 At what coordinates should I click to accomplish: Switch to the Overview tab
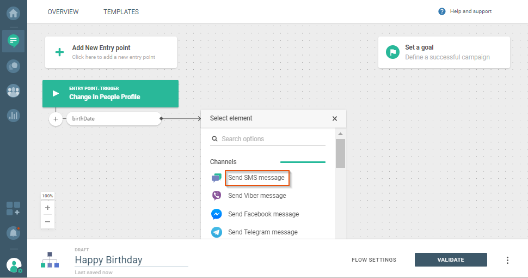coord(63,12)
